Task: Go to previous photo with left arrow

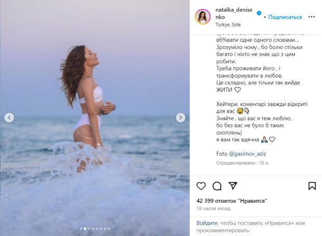Action: (x=9, y=118)
